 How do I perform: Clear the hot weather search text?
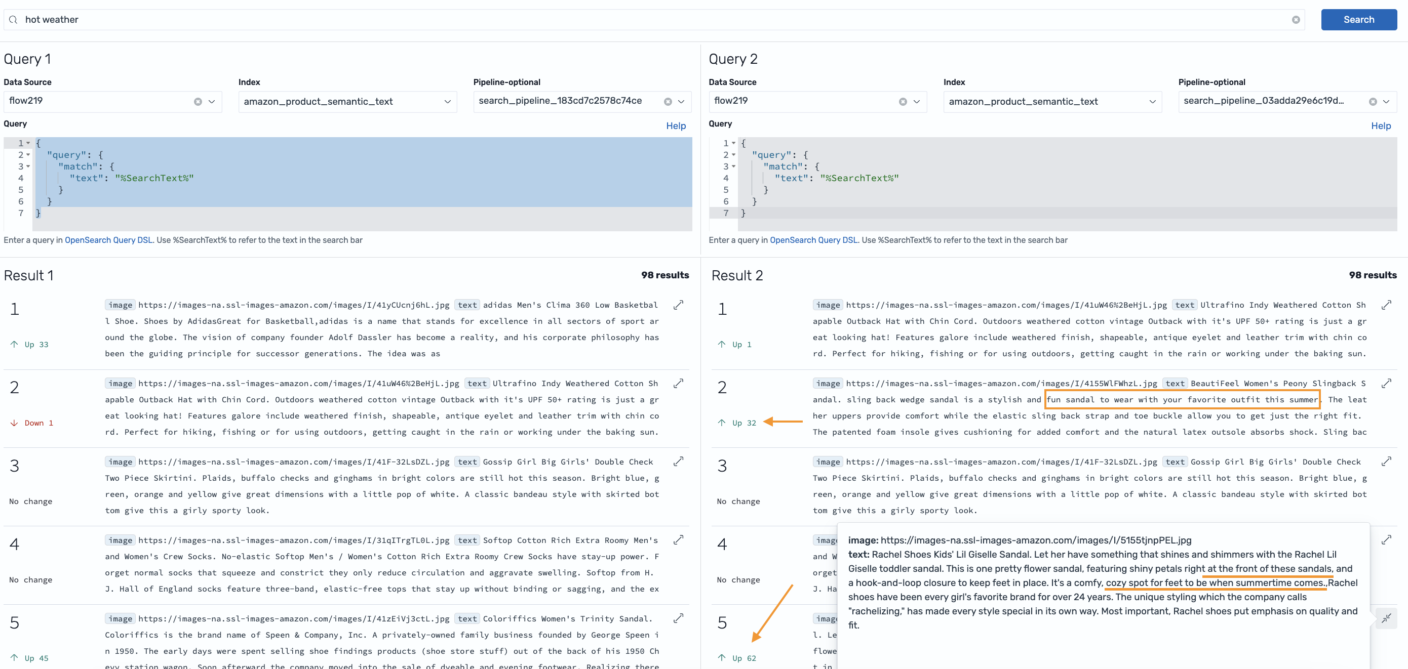point(1296,20)
